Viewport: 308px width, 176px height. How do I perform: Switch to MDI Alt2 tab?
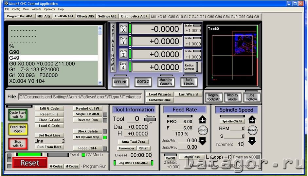44,16
